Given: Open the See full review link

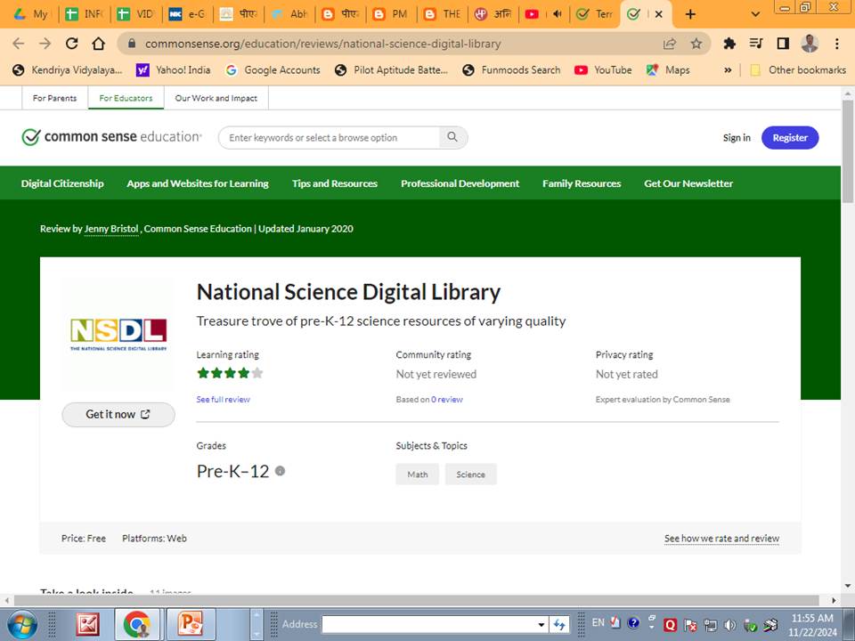Looking at the screenshot, I should point(223,400).
